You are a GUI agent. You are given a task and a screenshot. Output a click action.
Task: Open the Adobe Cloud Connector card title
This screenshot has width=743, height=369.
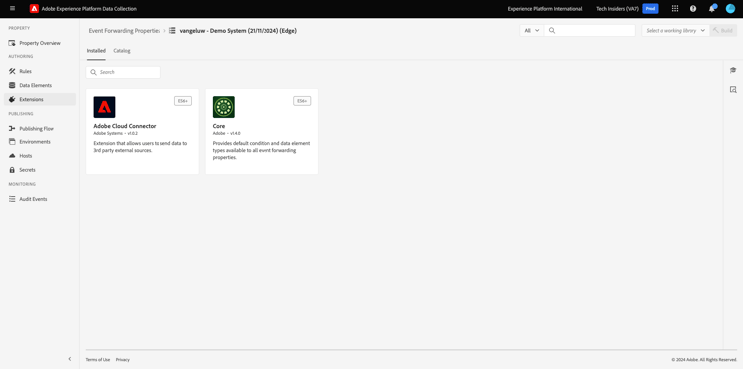125,126
